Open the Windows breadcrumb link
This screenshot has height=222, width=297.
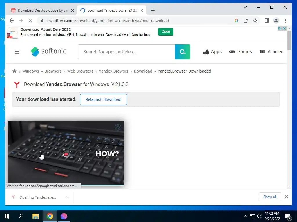(31, 71)
